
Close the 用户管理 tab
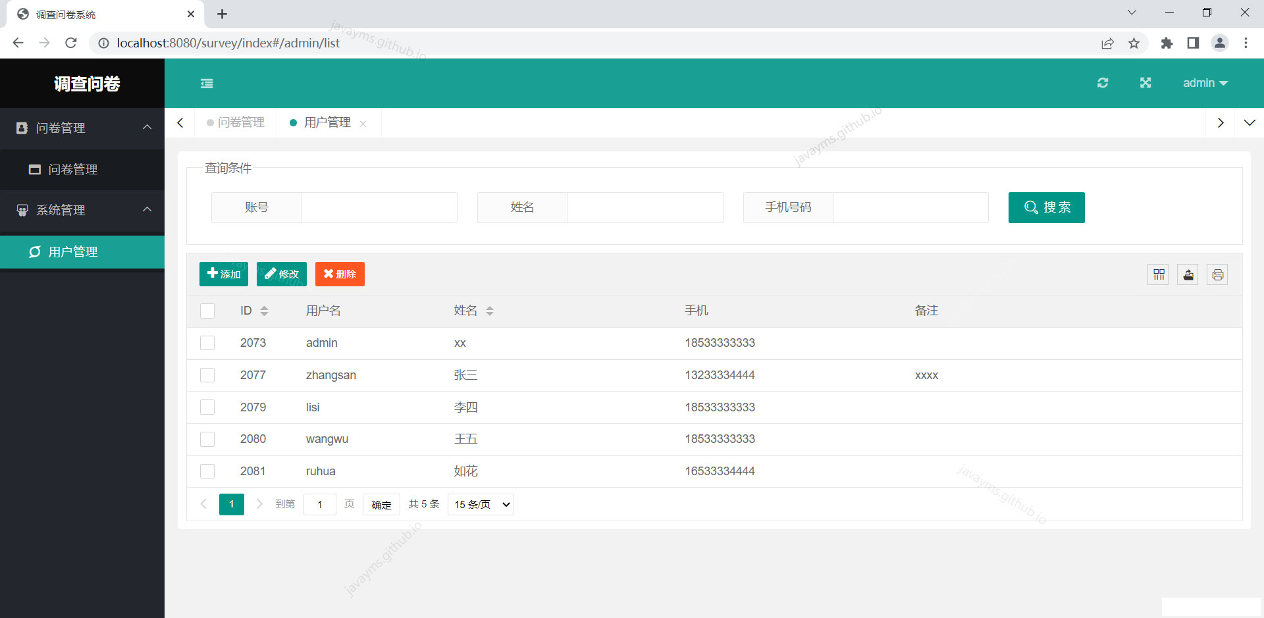(x=364, y=123)
